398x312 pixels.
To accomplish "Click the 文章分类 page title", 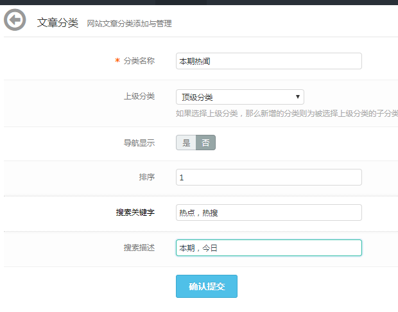I will [x=57, y=22].
